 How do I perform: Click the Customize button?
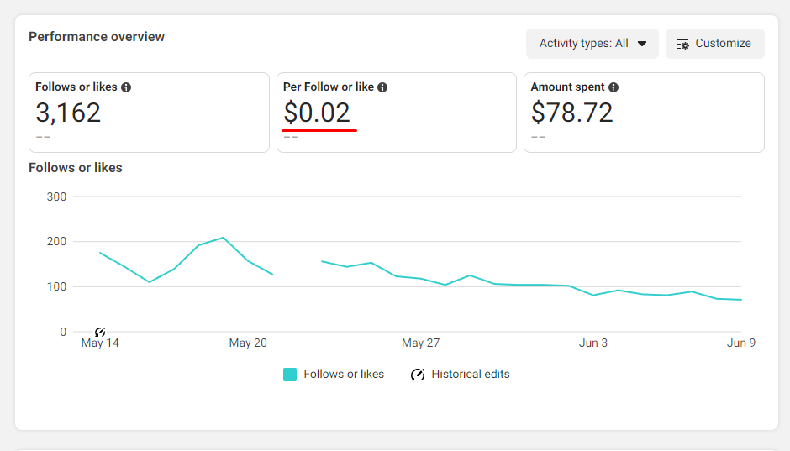pos(715,44)
